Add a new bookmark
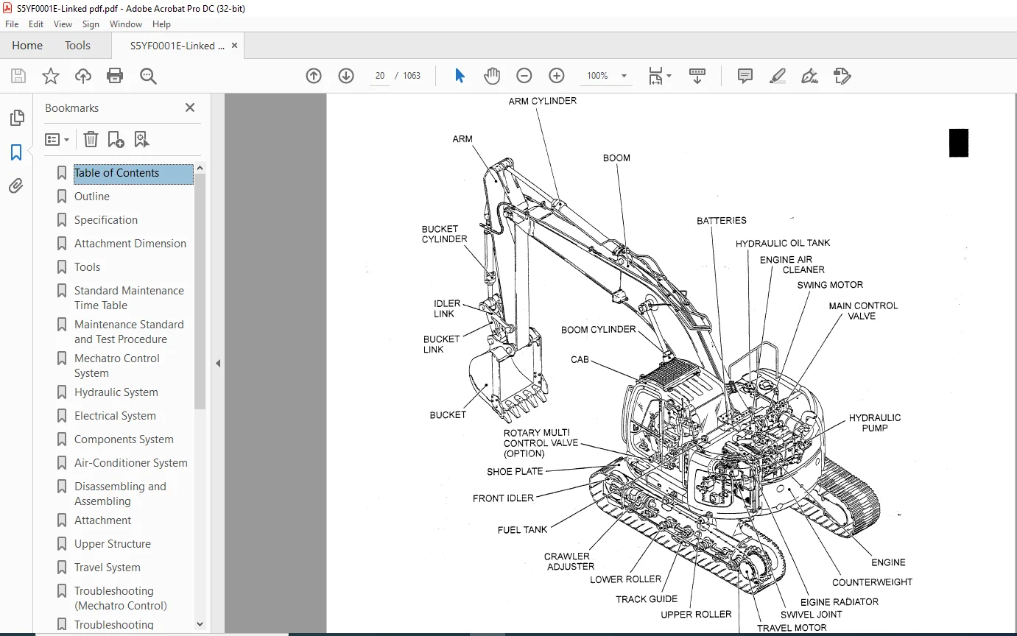1017x636 pixels. pos(116,139)
